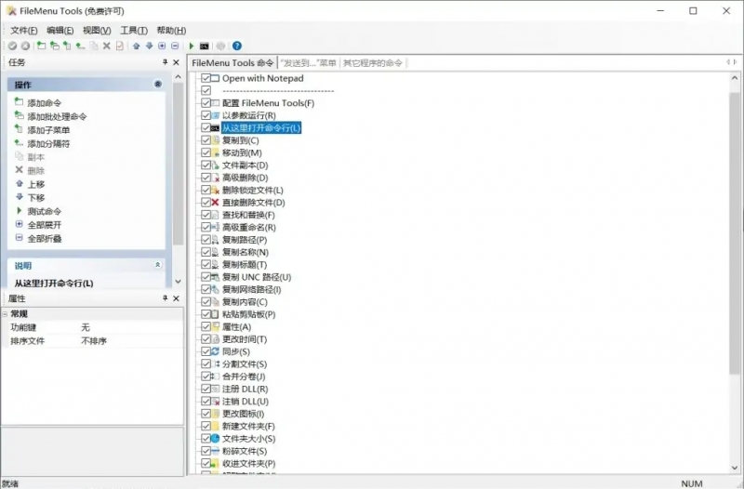Image resolution: width=744 pixels, height=489 pixels.
Task: Click the command list scroll-up arrow
Action: [x=735, y=78]
